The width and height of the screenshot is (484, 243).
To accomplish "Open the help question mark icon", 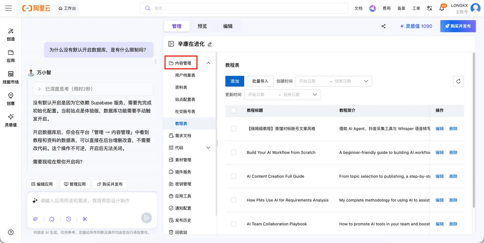I will 11,232.
